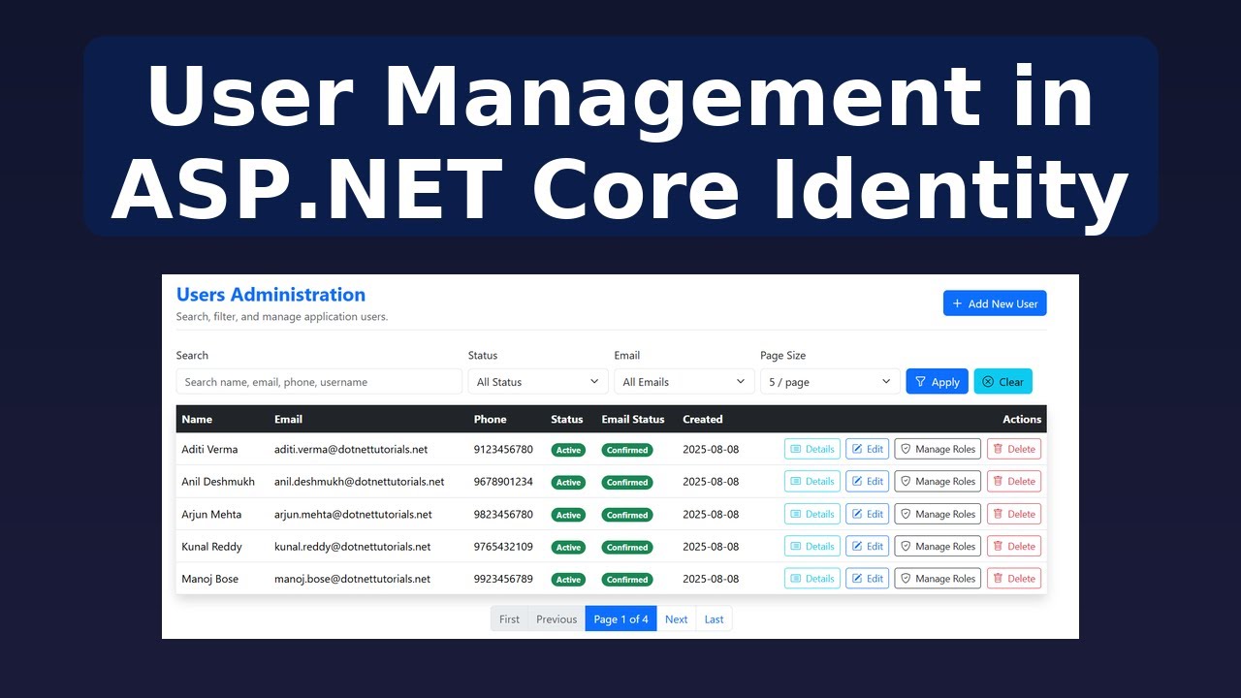1241x698 pixels.
Task: Click the pencil icon in Aditi Verma row
Action: [857, 449]
